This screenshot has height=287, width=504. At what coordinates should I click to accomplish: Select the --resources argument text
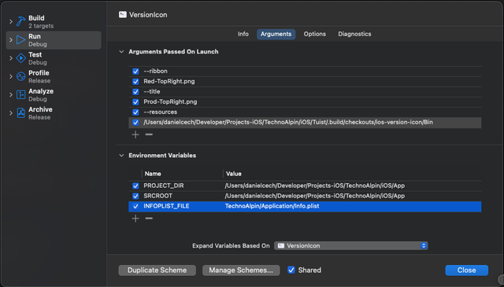(161, 112)
